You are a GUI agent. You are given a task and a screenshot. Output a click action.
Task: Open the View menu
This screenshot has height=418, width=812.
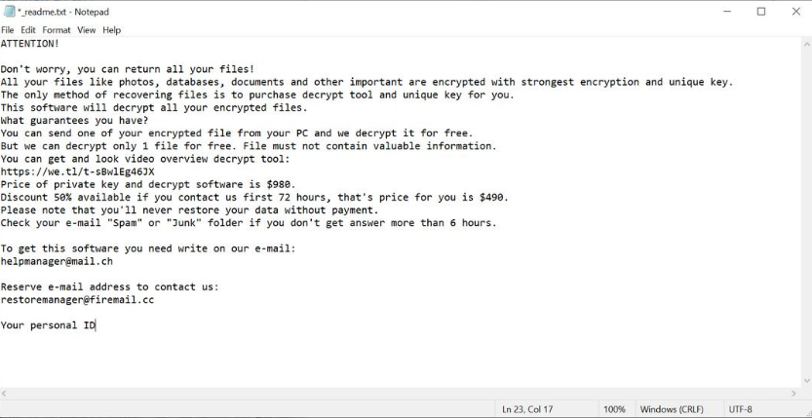[x=87, y=30]
